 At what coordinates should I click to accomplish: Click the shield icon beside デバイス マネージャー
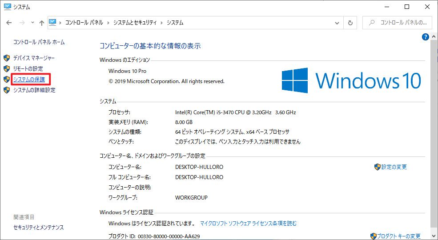click(7, 58)
